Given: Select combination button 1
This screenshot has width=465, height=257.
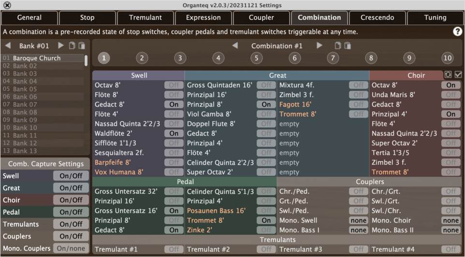Looking at the screenshot, I should click(104, 58).
